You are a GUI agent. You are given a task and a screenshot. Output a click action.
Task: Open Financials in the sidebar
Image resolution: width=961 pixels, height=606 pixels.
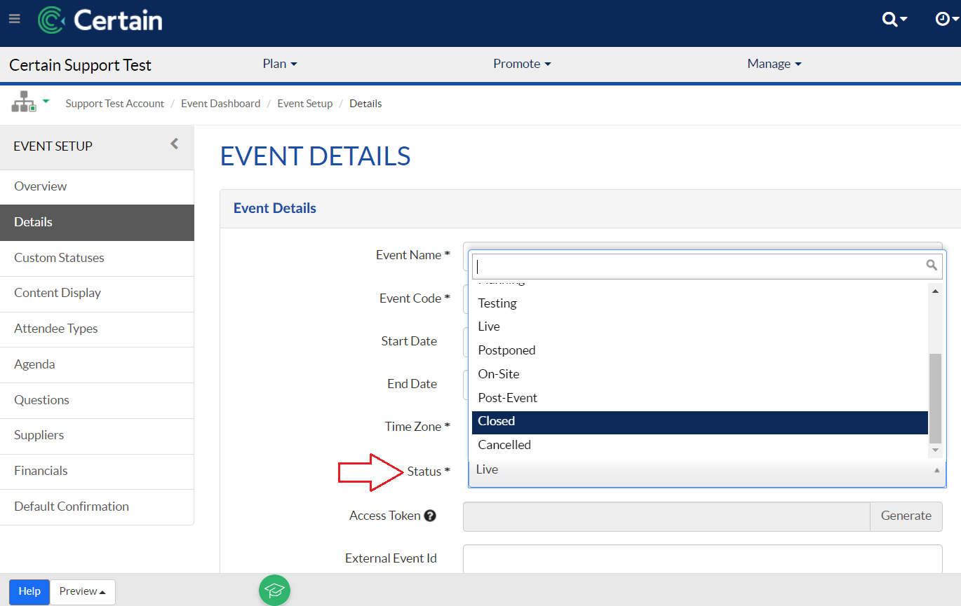pos(97,471)
